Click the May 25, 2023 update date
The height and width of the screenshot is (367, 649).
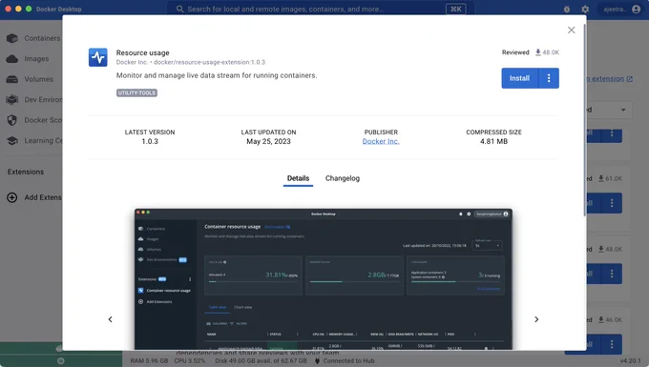[268, 141]
